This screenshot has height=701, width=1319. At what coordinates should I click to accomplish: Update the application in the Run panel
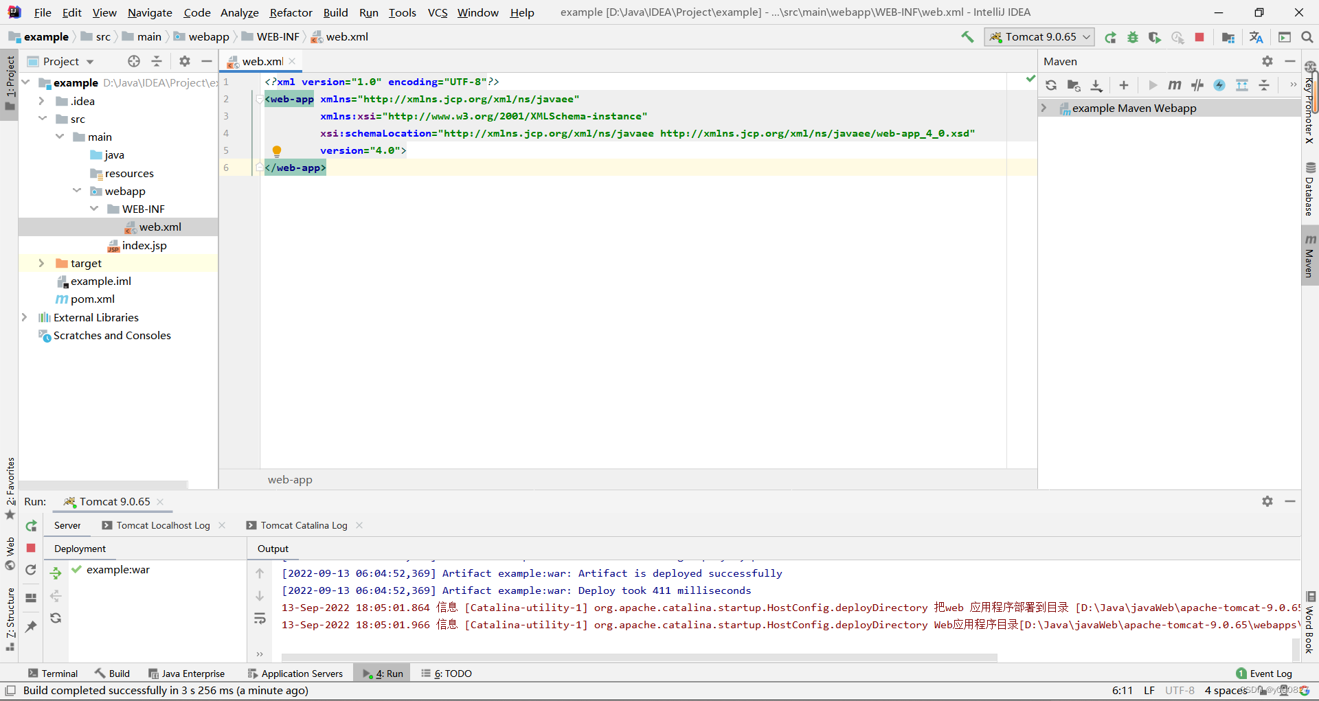point(31,570)
